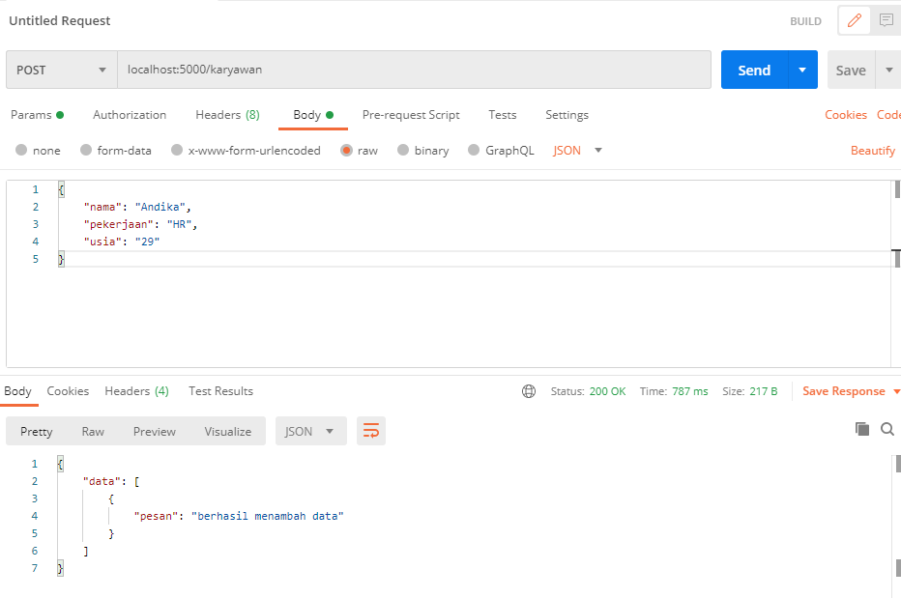Image resolution: width=901 pixels, height=598 pixels.
Task: Click the Save button
Action: 851,70
